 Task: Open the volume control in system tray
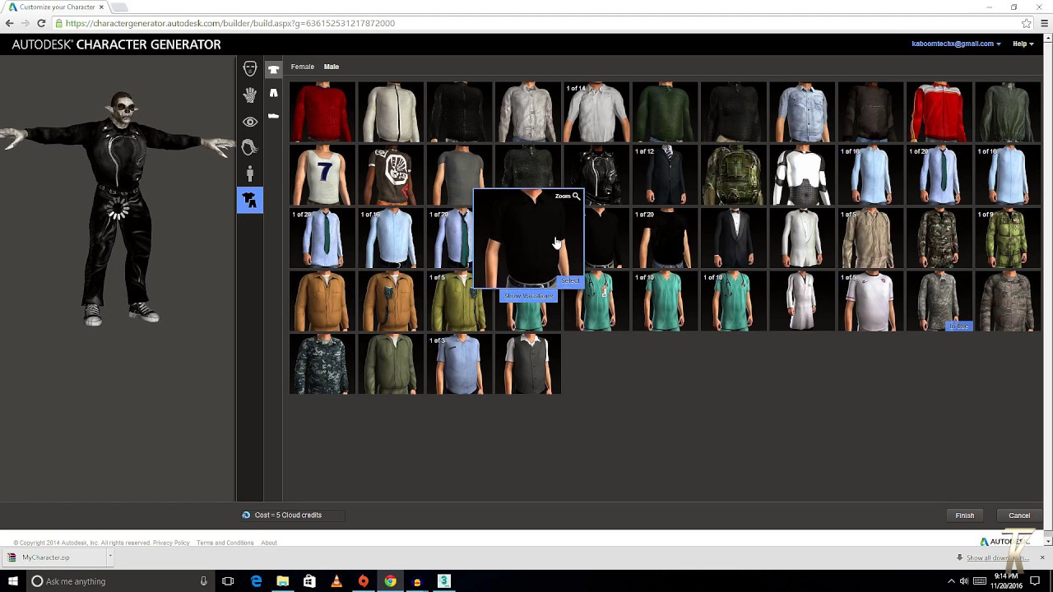tap(964, 581)
